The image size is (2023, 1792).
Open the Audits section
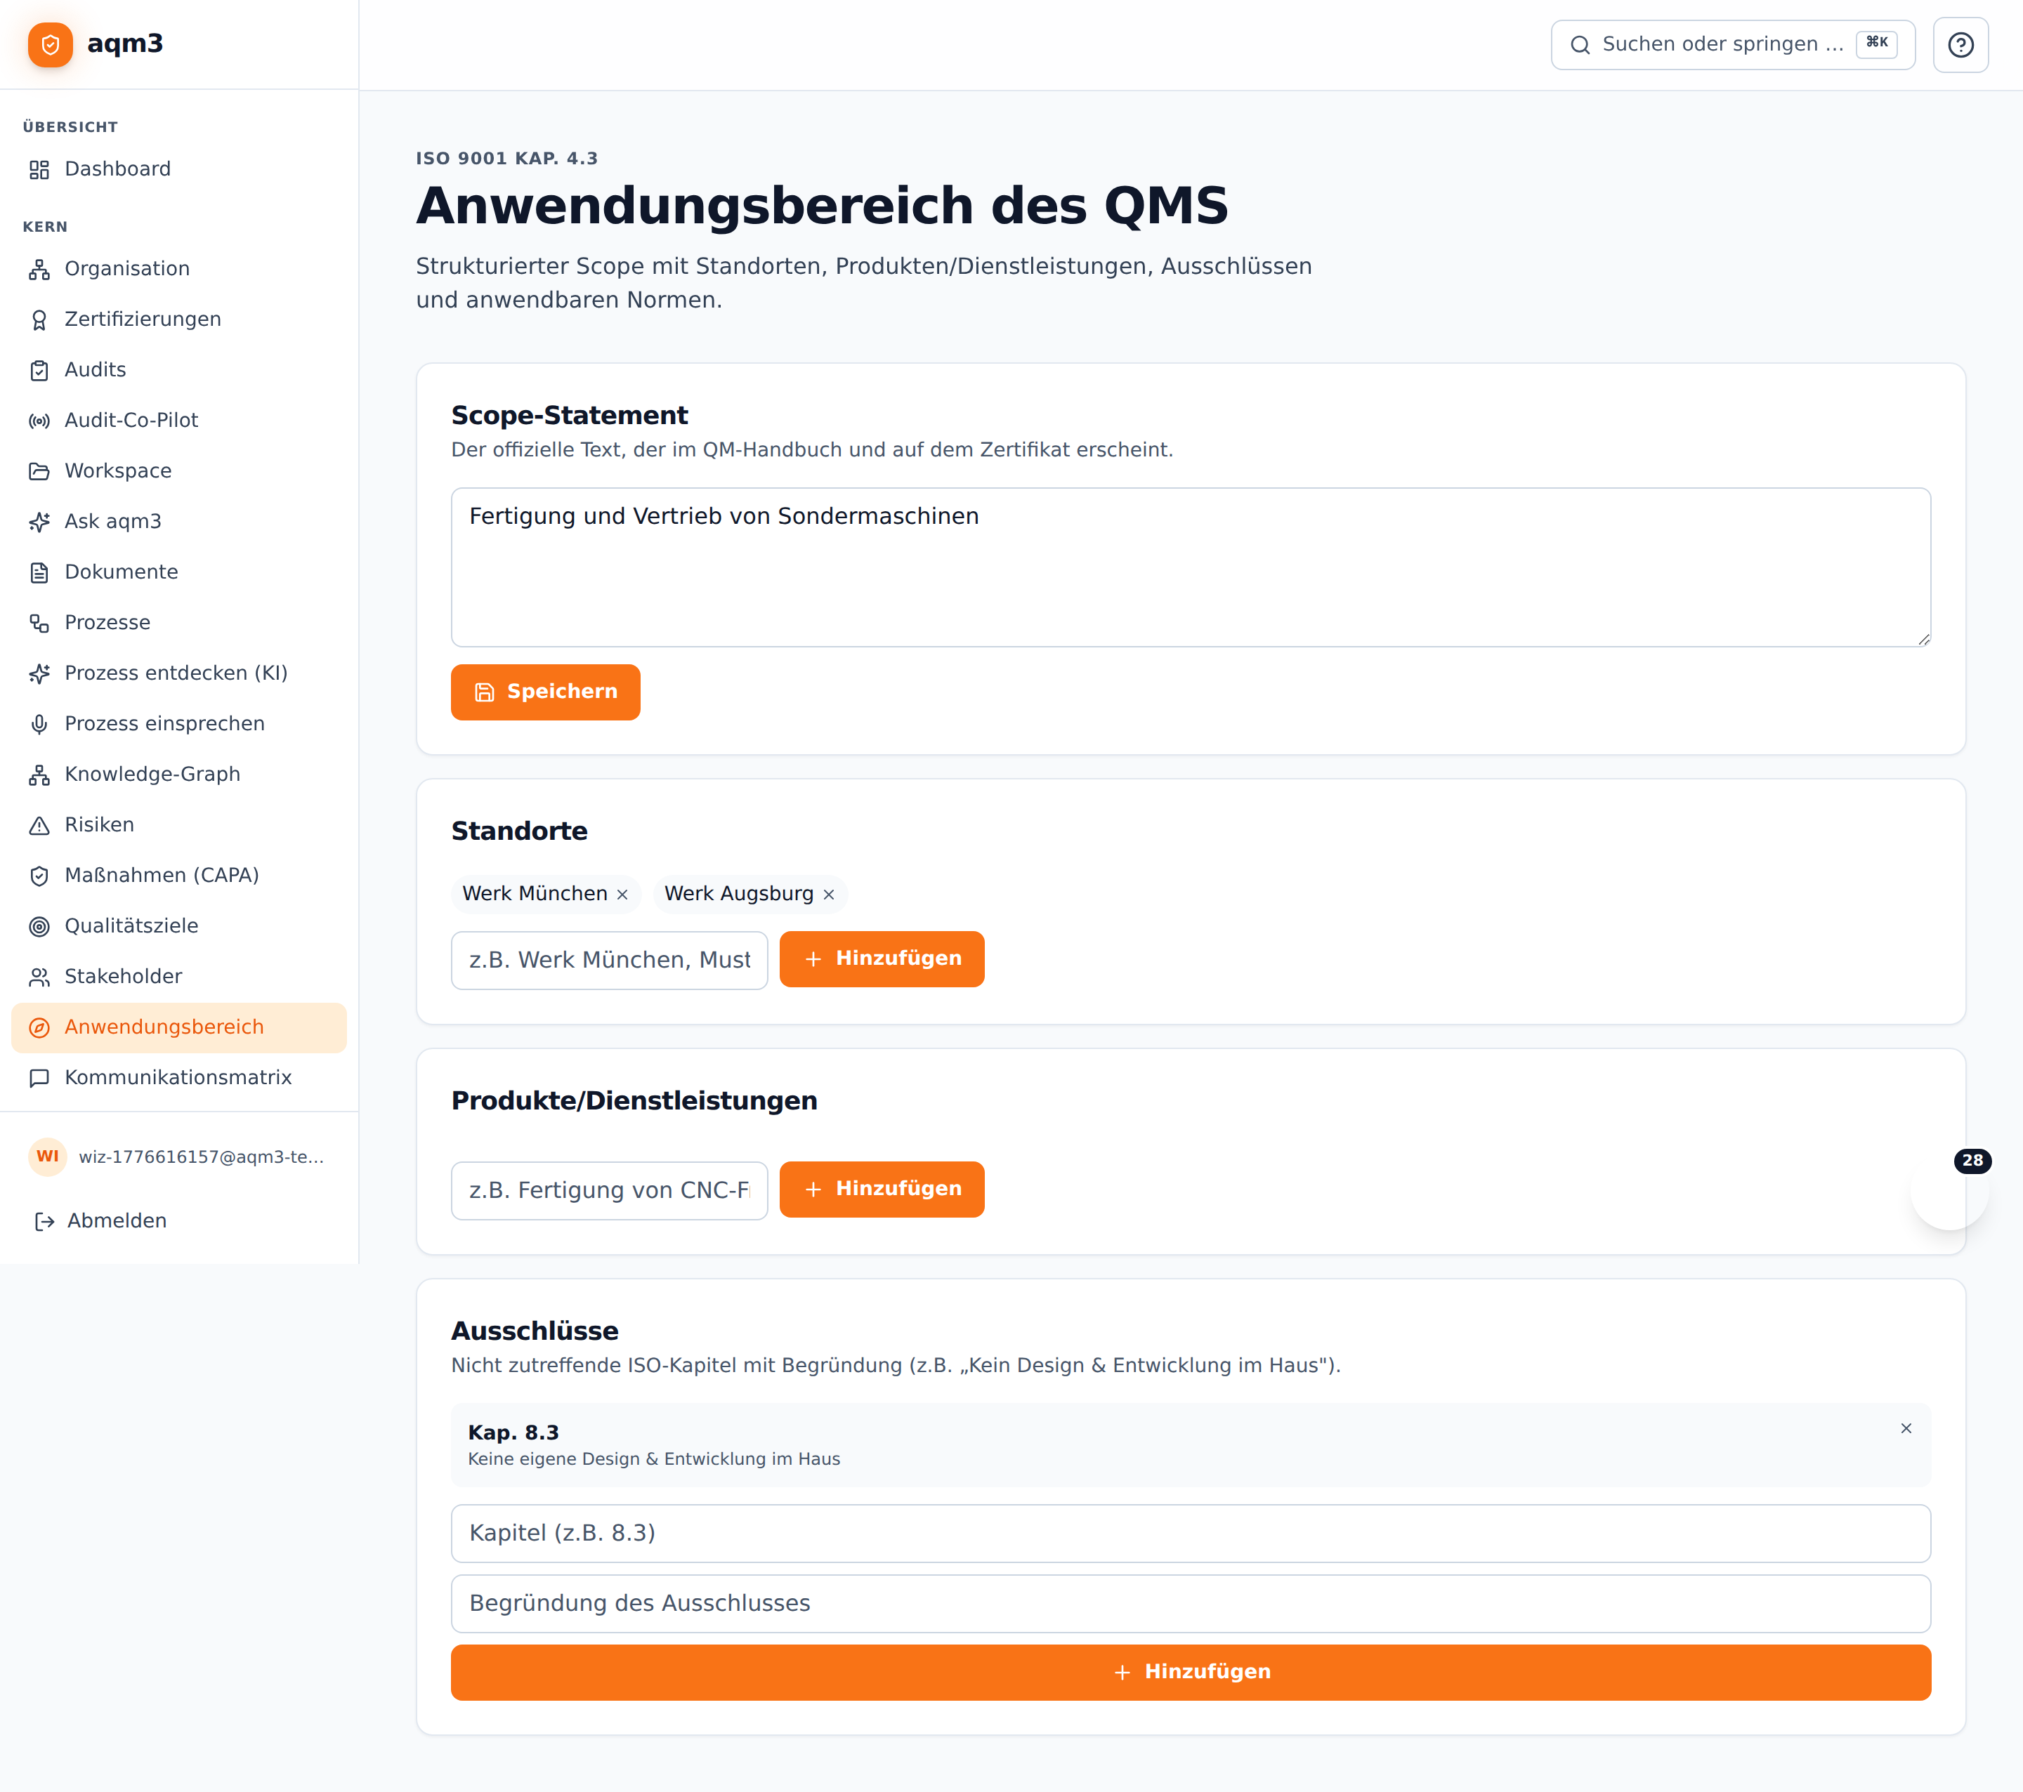[x=179, y=370]
